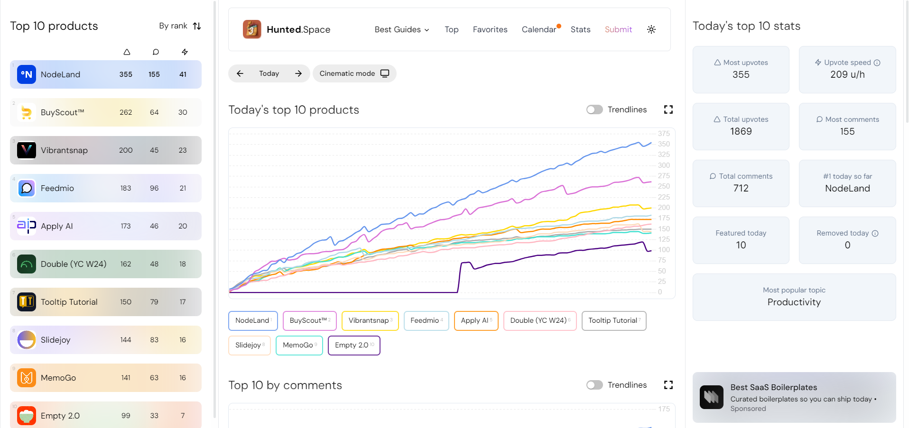Click the Best SaaS Boilerplates sponsor logo
909x428 pixels.
coord(712,397)
